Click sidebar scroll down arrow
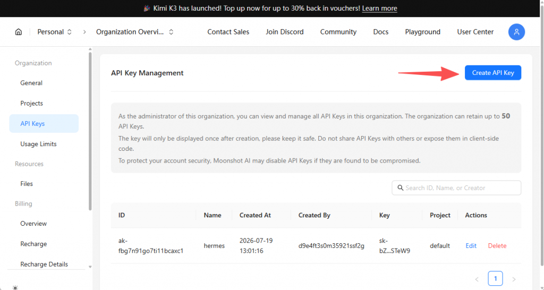The width and height of the screenshot is (544, 290). 90,267
